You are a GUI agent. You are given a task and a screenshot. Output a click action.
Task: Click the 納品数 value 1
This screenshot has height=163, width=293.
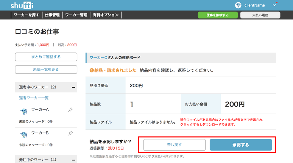[132, 104]
